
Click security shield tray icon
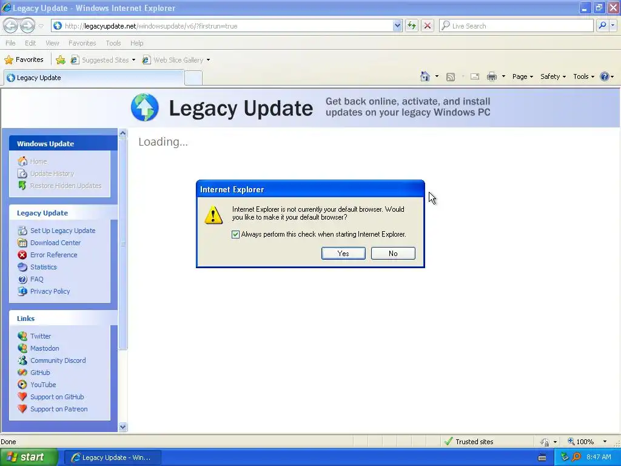(x=565, y=457)
